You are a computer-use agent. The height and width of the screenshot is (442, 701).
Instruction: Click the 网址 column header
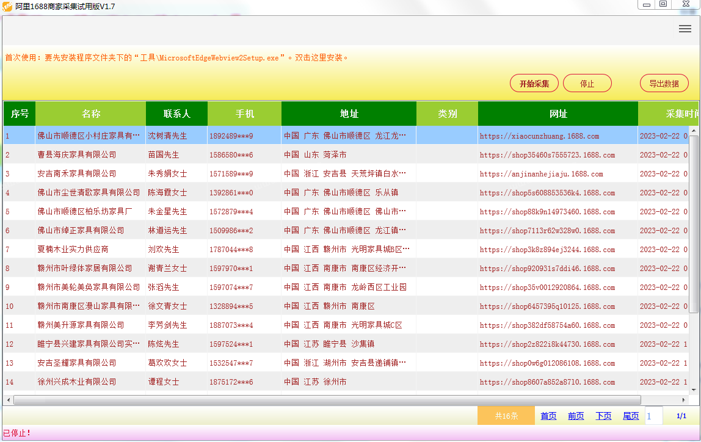pos(558,114)
